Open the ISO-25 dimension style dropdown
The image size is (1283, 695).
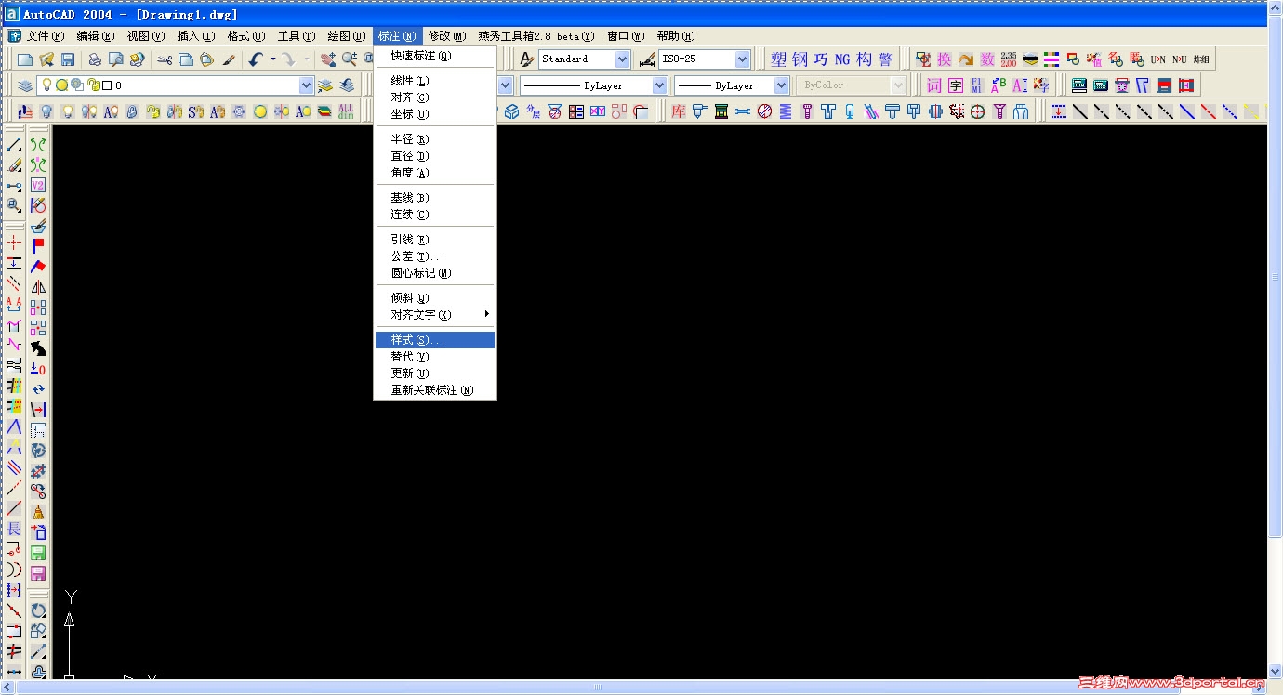[x=742, y=59]
